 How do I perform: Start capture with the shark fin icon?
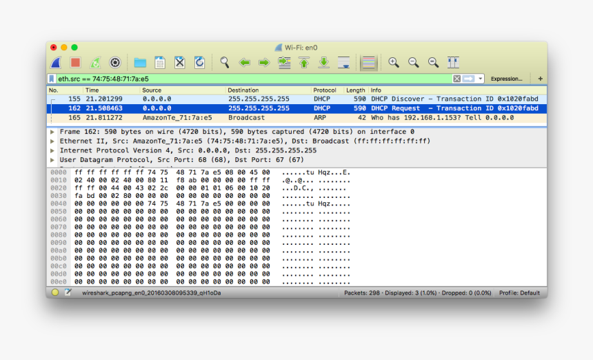[56, 62]
